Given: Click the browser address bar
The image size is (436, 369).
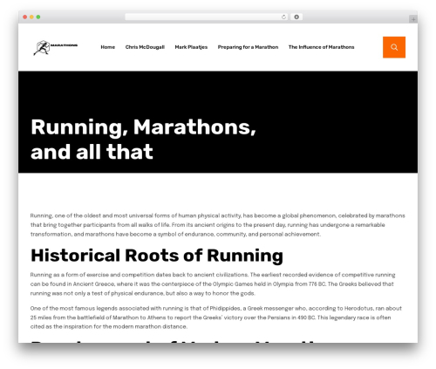Looking at the screenshot, I should [207, 17].
